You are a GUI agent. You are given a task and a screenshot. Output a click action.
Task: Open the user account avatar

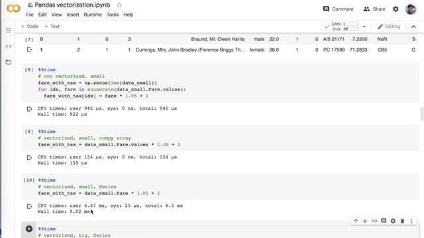(x=411, y=9)
